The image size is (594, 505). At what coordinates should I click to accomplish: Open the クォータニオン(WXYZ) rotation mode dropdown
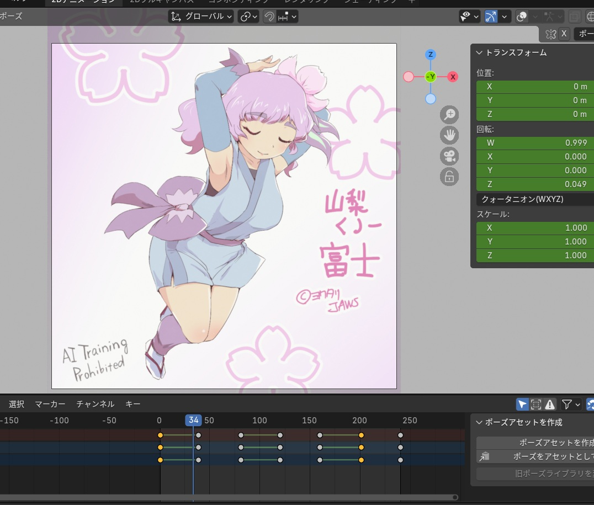click(535, 199)
